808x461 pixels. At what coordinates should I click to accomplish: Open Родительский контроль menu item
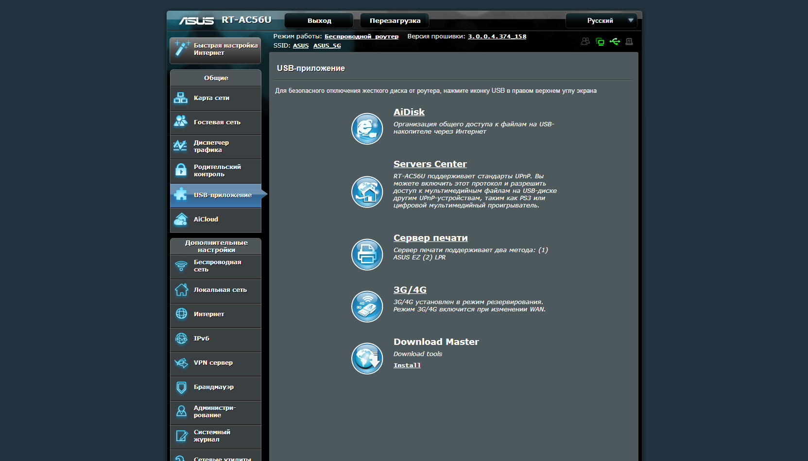click(216, 171)
